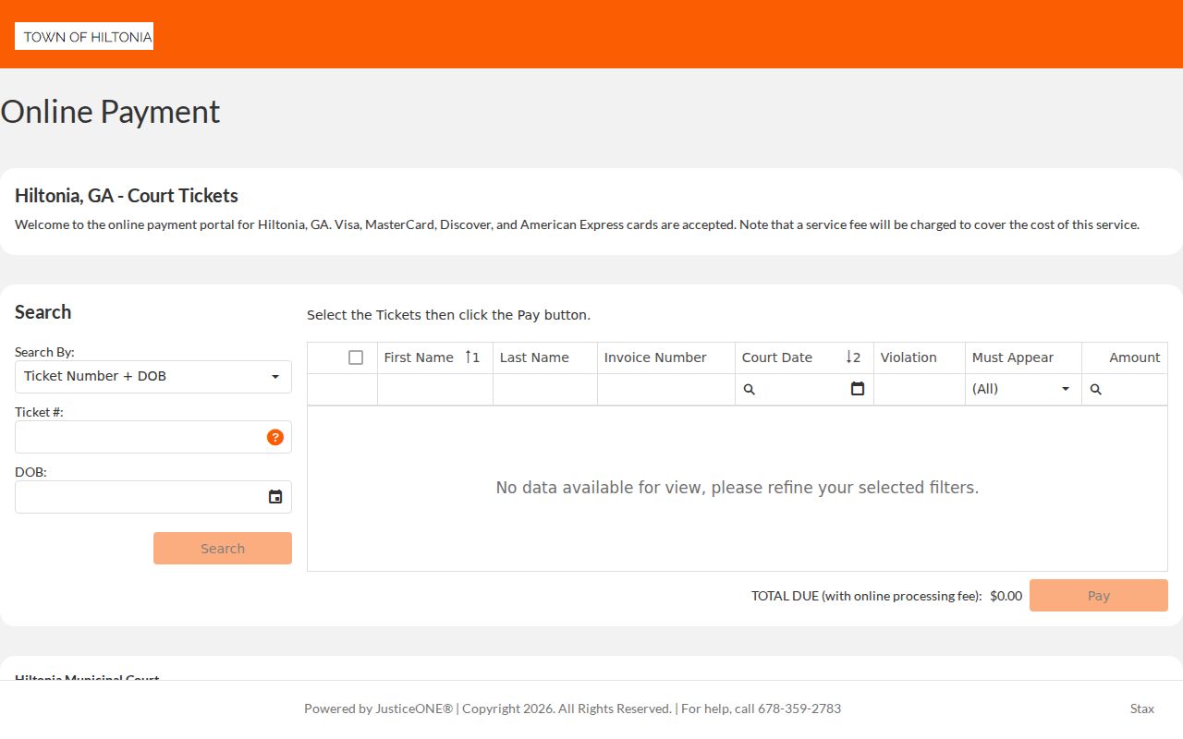Open the Search By dropdown

coord(153,377)
